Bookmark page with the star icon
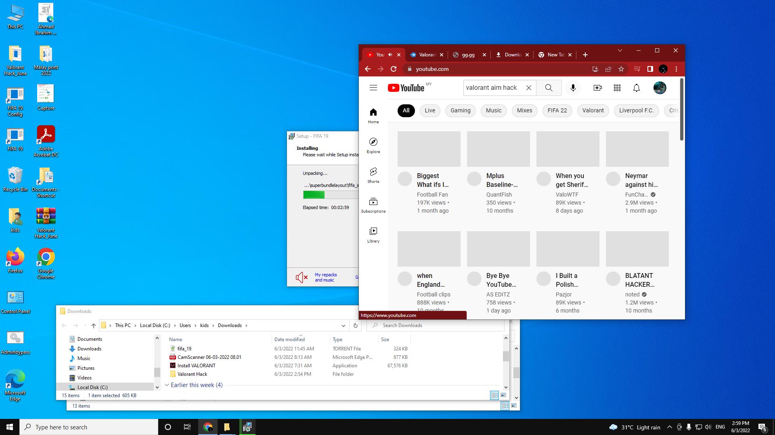 [x=621, y=69]
